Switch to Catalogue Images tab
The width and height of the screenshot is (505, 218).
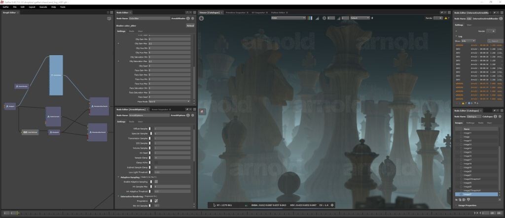click(459, 123)
